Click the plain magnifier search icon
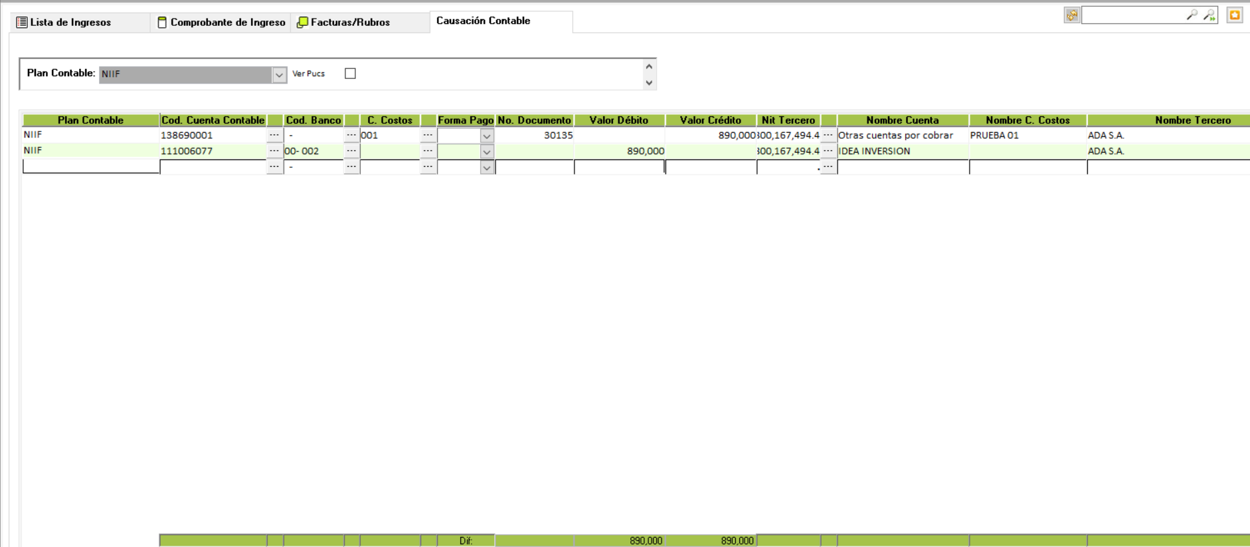 [1192, 15]
